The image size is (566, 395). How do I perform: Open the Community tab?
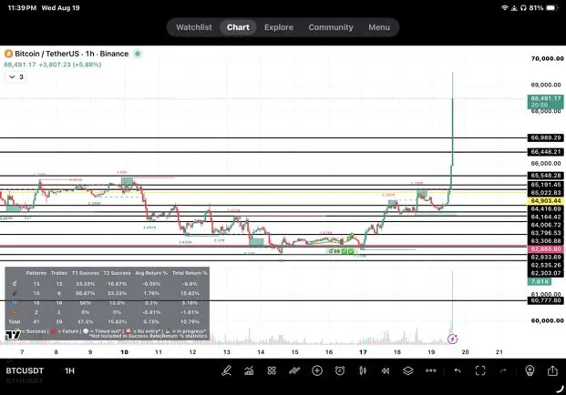click(x=331, y=27)
